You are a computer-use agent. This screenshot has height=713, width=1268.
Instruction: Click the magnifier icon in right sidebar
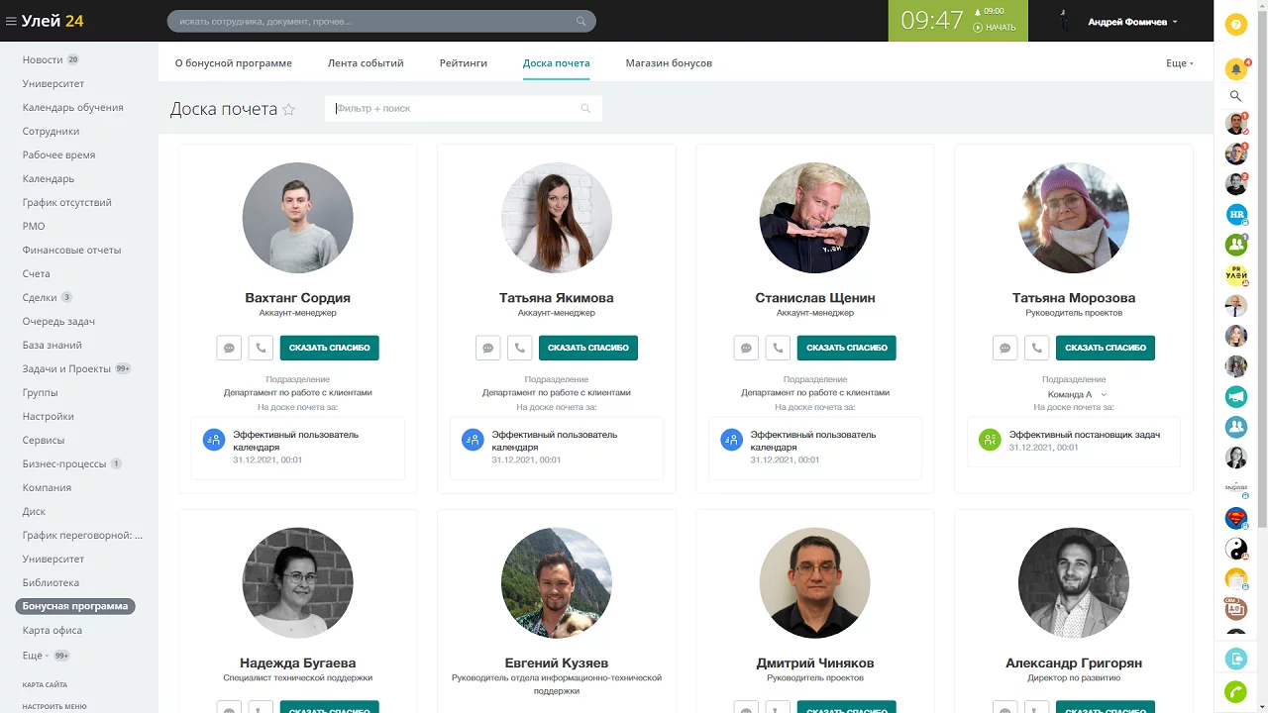1235,96
